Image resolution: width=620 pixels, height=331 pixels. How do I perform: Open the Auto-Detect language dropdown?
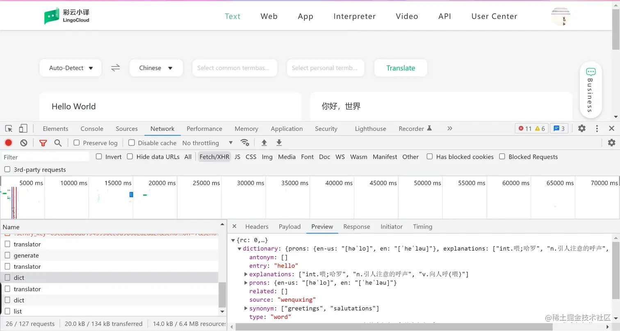coord(71,68)
